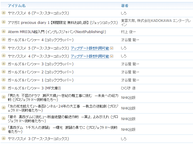The height and width of the screenshot is (144, 193).
Task: Expand the 瀬戸大橋 プロジェクトX row
Action: pos(3,97)
